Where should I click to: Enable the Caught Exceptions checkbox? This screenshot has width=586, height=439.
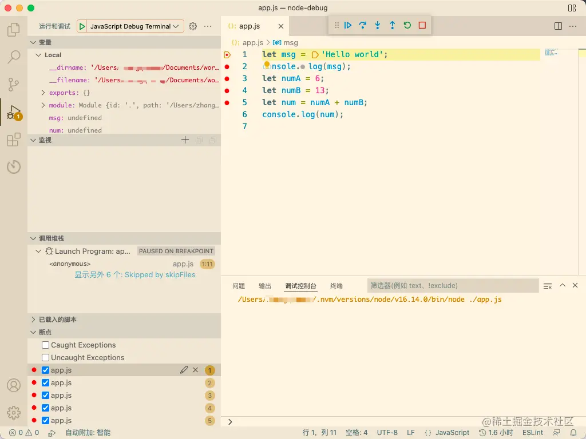point(46,345)
